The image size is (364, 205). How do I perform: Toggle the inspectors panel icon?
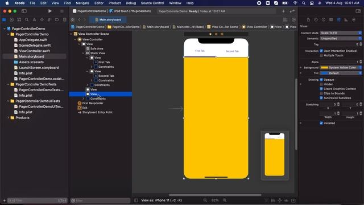[358, 11]
